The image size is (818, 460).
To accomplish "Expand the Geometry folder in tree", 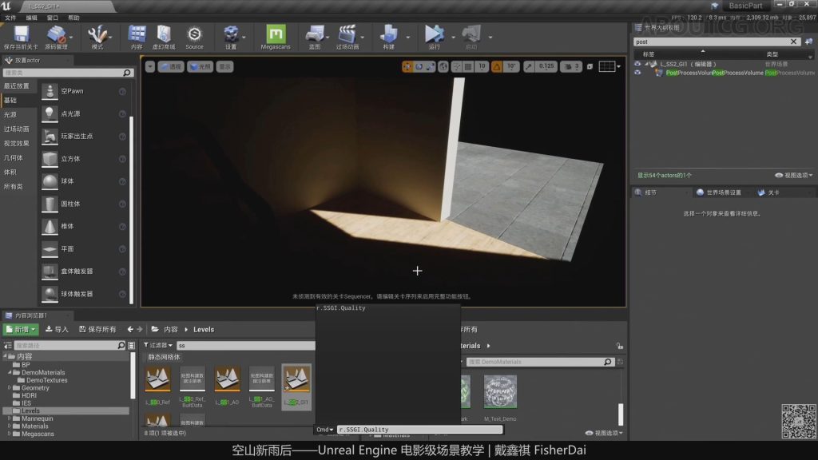I will [x=10, y=388].
